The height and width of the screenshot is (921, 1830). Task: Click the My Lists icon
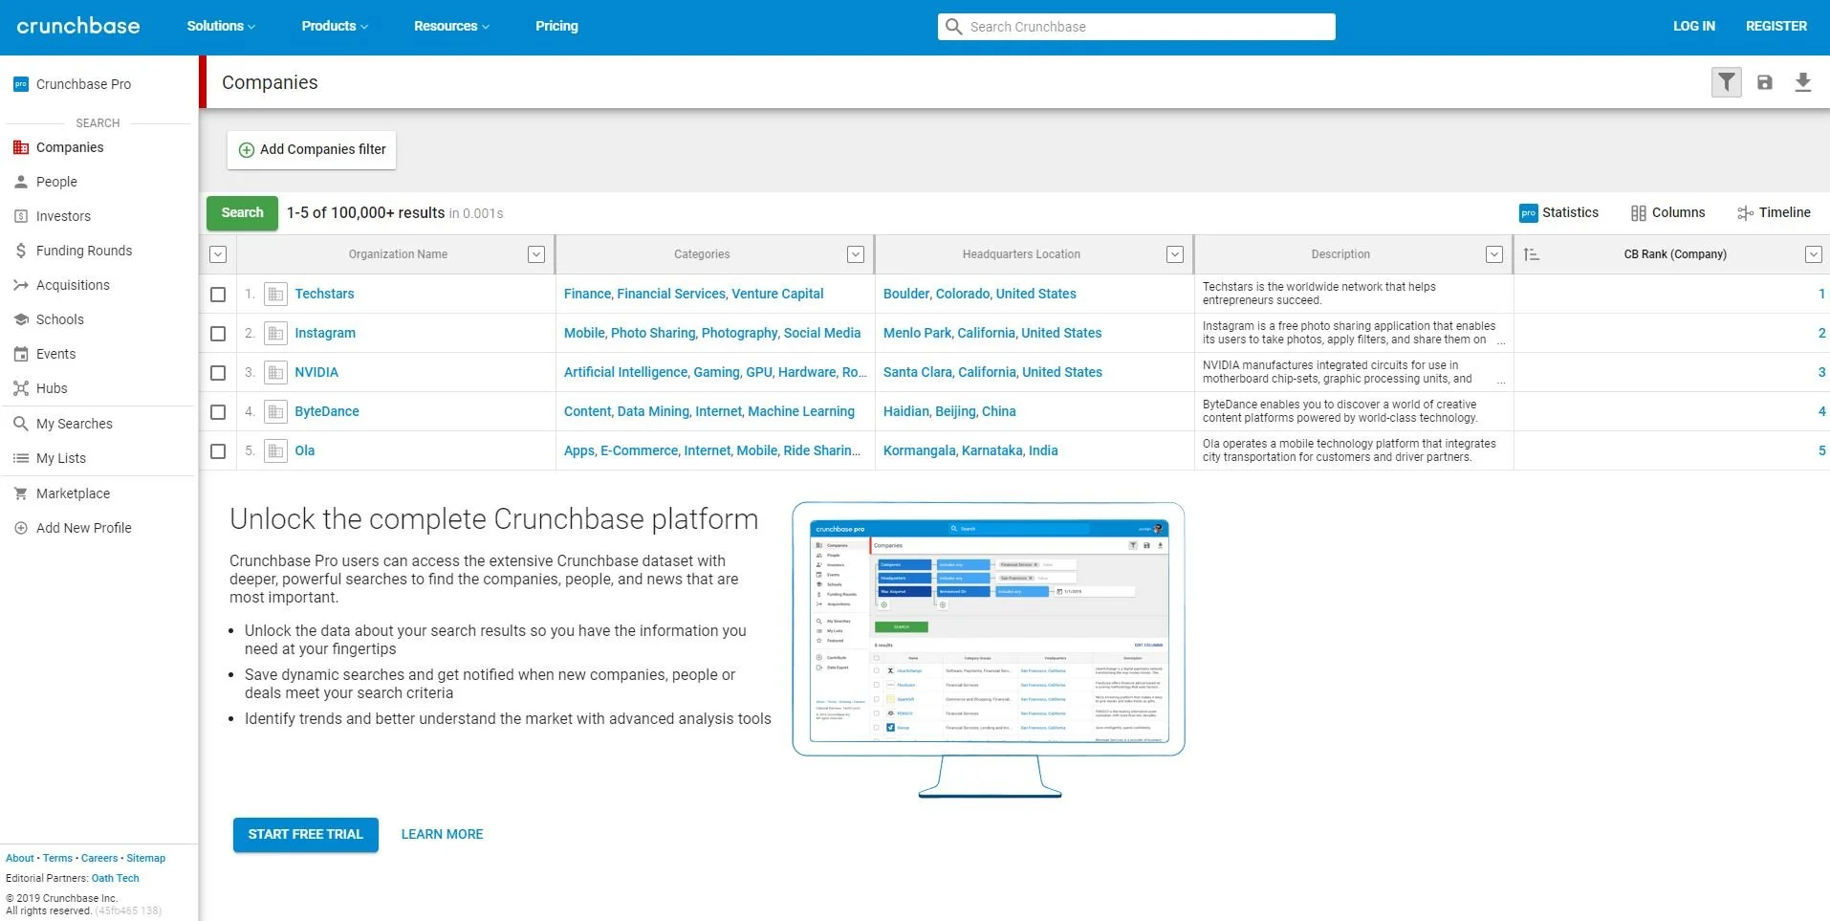(x=21, y=458)
